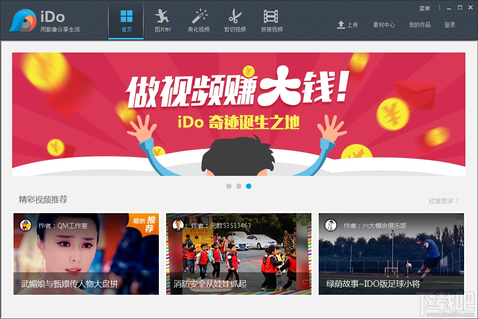478x319 pixels.
Task: Play the 绿荫故事~IDO版足球小将 video
Action: pos(391,254)
